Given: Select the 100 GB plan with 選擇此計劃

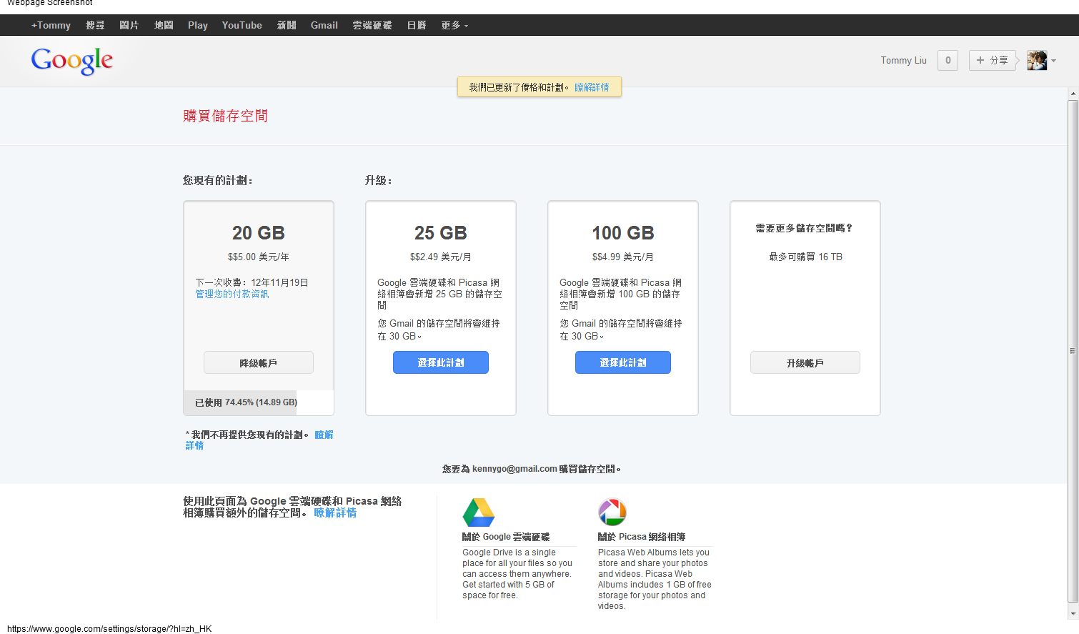Looking at the screenshot, I should (x=623, y=362).
